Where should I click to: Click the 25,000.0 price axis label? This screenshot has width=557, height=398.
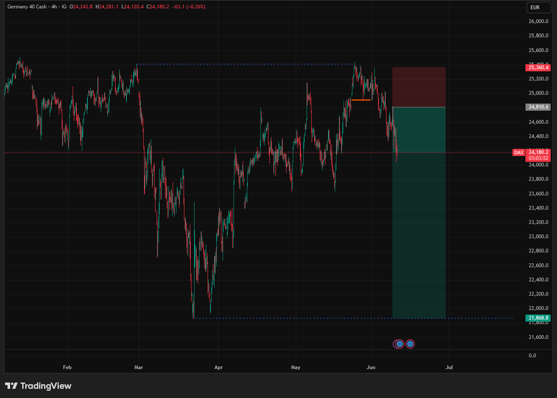538,93
